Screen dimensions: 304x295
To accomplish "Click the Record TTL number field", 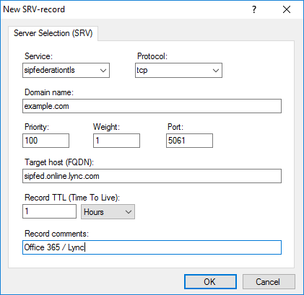I will 49,211.
